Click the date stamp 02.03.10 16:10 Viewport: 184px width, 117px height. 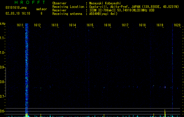(18, 13)
